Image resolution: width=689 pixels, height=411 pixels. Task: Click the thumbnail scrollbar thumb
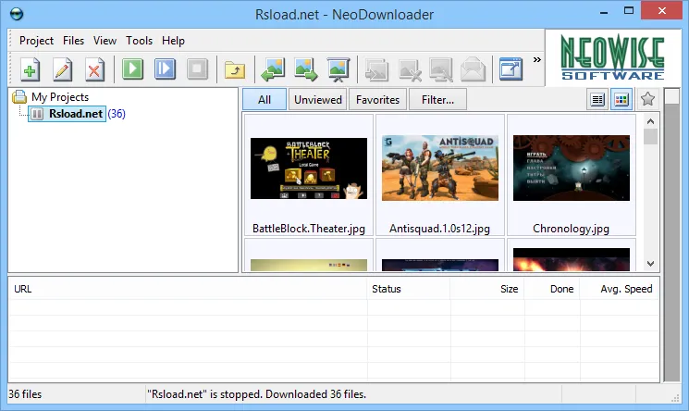651,136
